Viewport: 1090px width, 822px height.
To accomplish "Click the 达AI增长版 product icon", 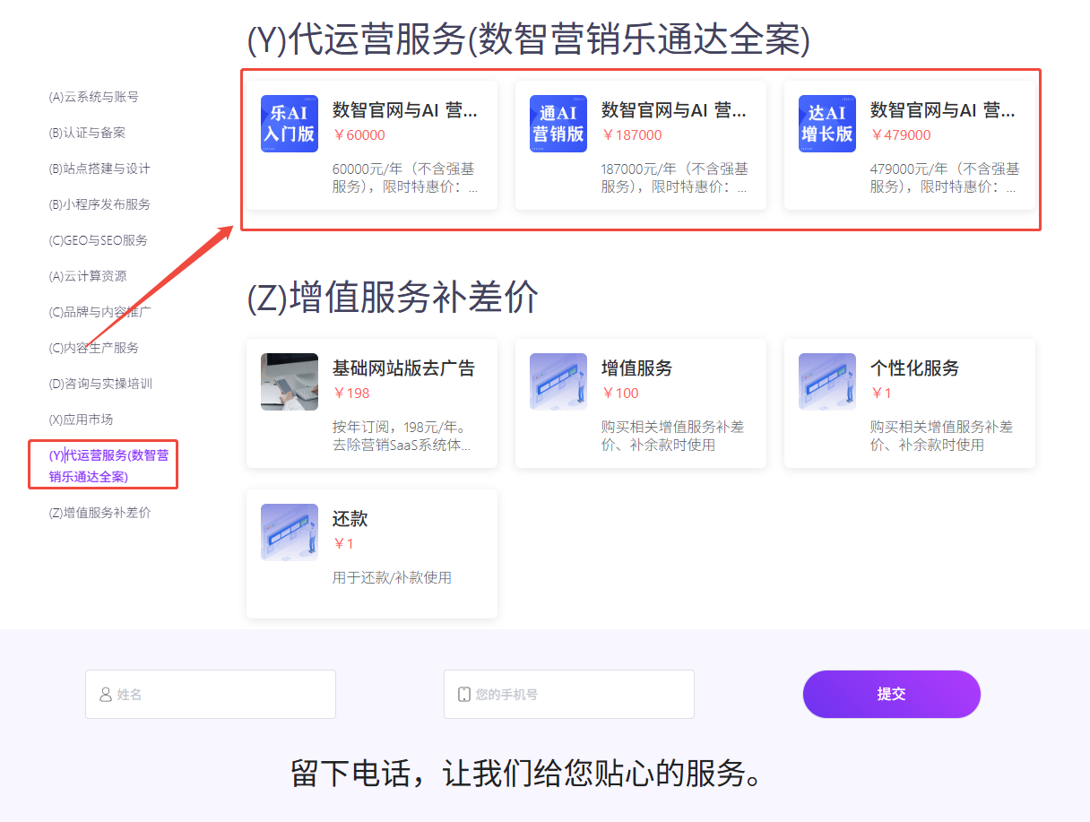I will pyautogui.click(x=826, y=124).
